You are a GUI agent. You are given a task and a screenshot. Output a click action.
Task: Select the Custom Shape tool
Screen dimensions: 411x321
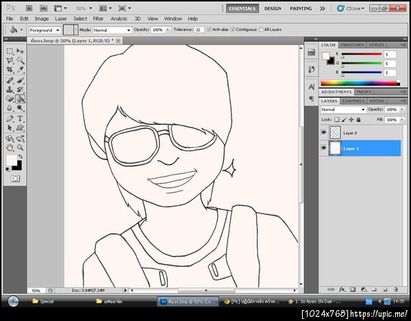(x=20, y=128)
